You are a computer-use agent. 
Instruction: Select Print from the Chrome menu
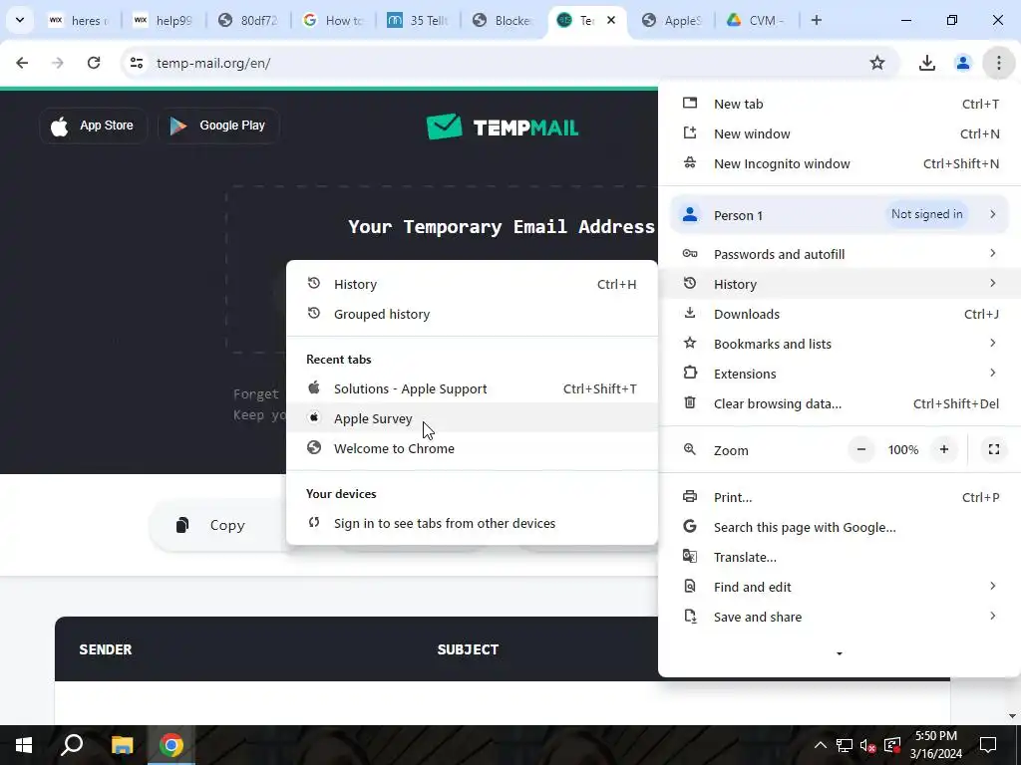[840, 498]
